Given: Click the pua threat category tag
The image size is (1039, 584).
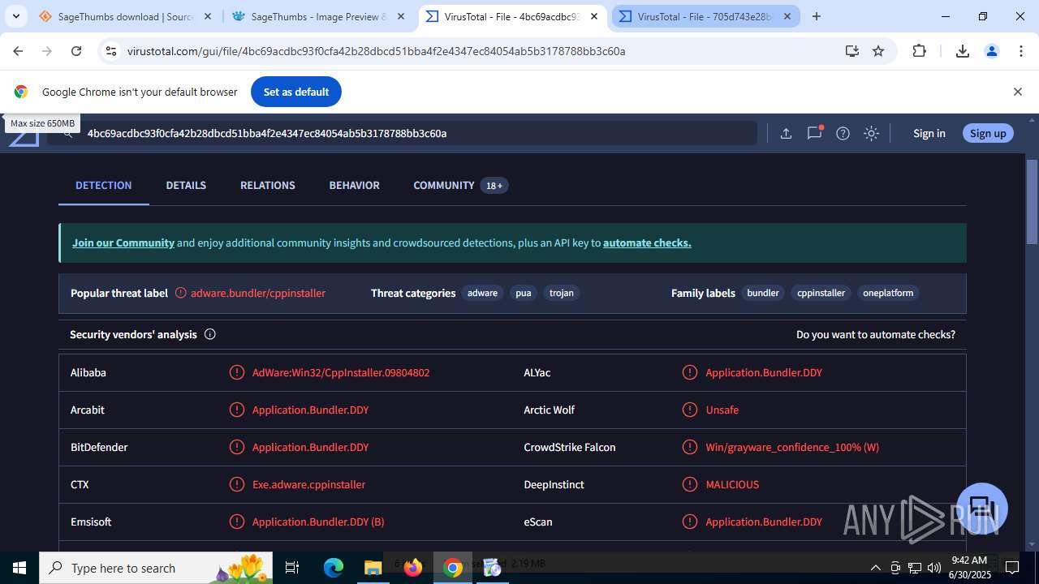Looking at the screenshot, I should (x=524, y=293).
